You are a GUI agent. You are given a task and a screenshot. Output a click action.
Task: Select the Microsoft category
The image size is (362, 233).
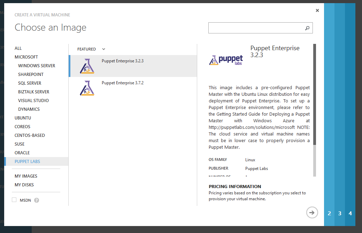pyautogui.click(x=26, y=57)
